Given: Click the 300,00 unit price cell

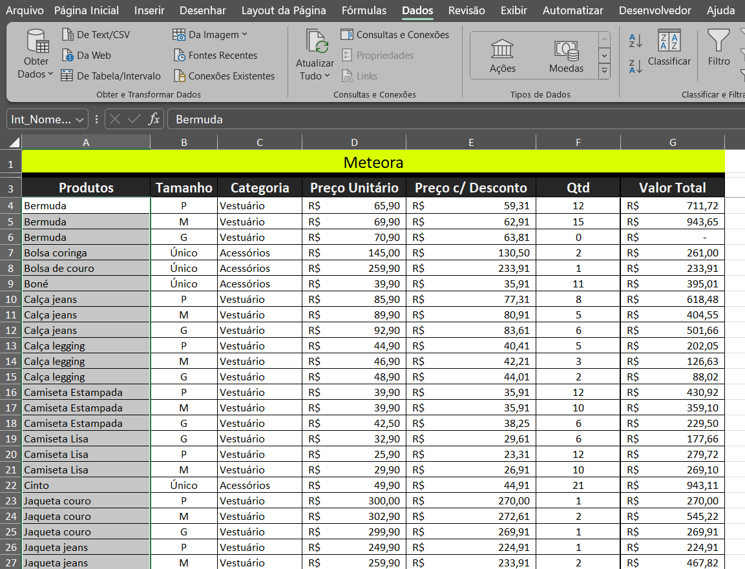Looking at the screenshot, I should [x=354, y=501].
